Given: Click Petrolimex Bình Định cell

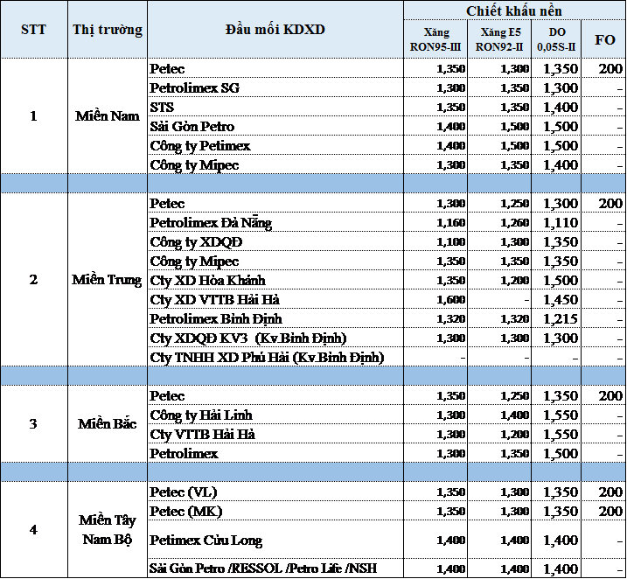Looking at the screenshot, I should coord(275,318).
